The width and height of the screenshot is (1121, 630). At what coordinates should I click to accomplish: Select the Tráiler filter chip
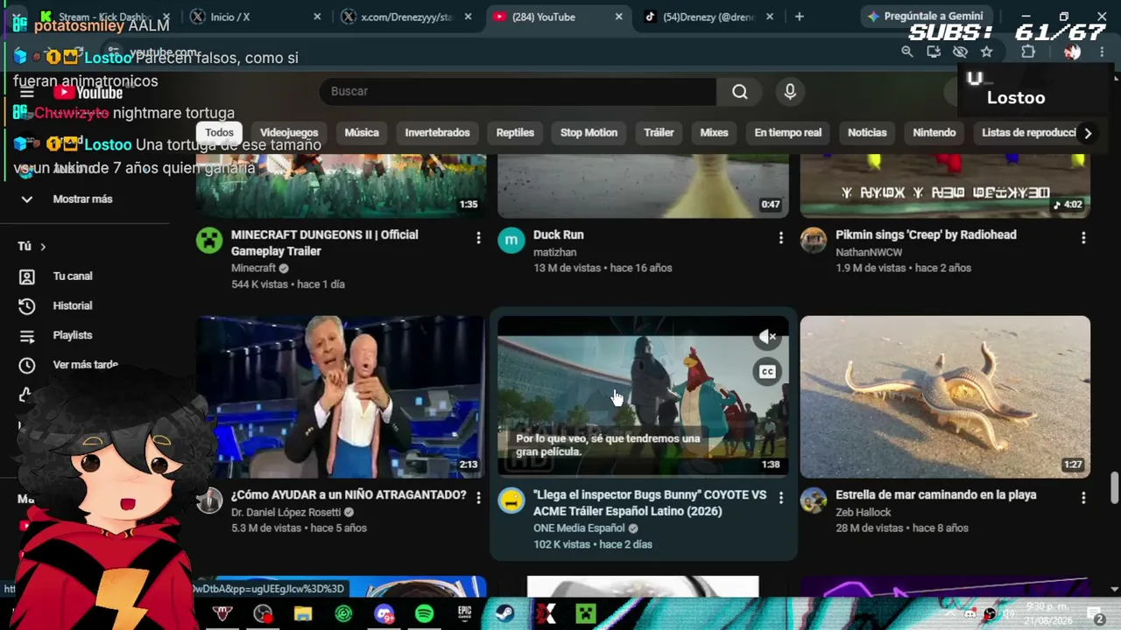[659, 133]
